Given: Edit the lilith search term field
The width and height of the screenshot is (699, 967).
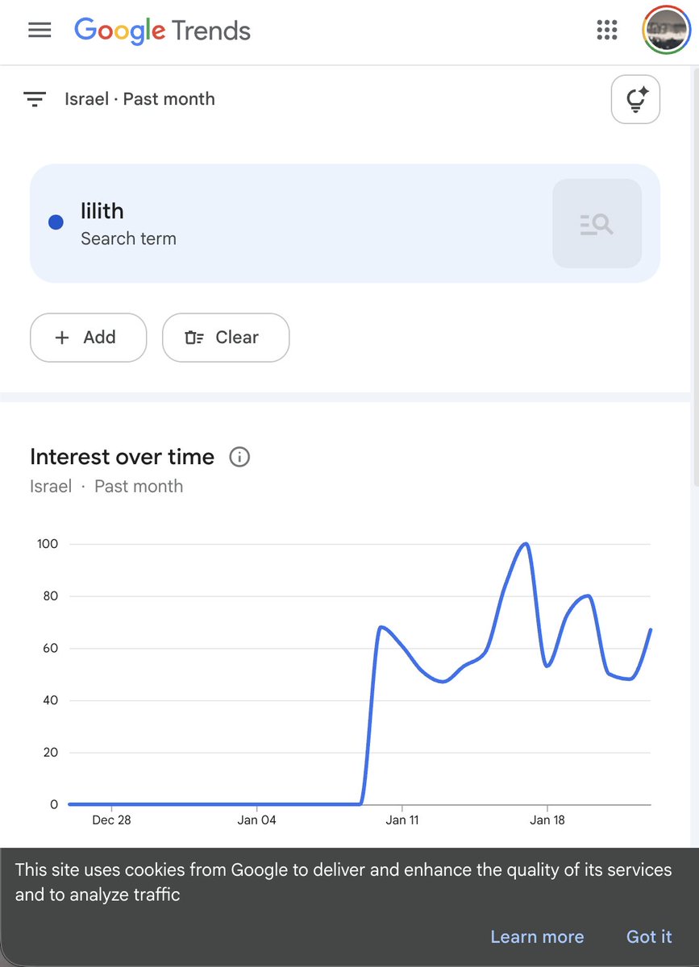Looking at the screenshot, I should click(x=345, y=223).
